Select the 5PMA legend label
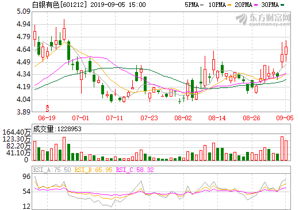Screen dimensions: 299x210 pyautogui.click(x=191, y=5)
